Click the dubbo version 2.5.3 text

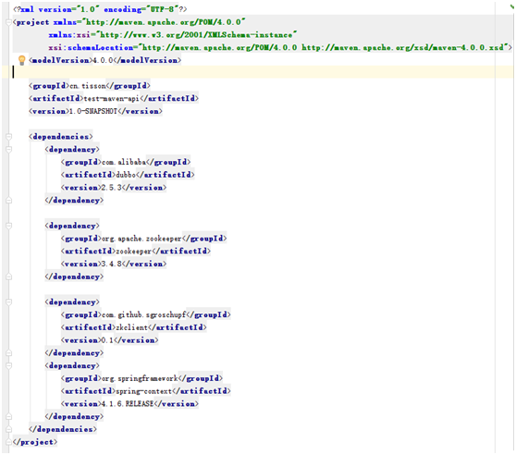click(x=112, y=188)
